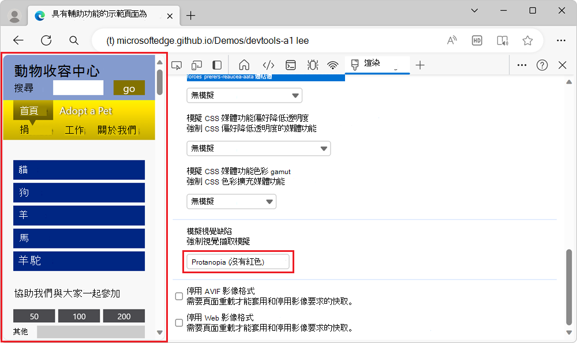The width and height of the screenshot is (577, 343).
Task: Open the DevTools Welcome home tool
Action: 244,65
